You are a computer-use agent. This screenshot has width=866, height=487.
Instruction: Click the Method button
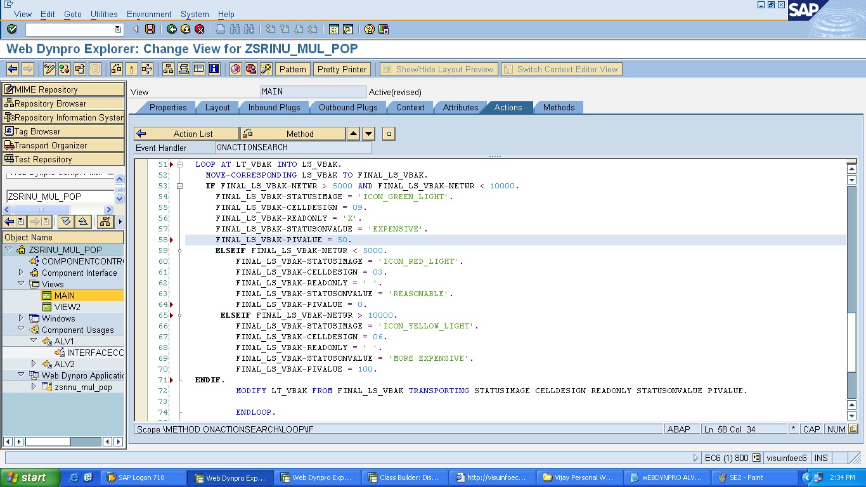[293, 134]
